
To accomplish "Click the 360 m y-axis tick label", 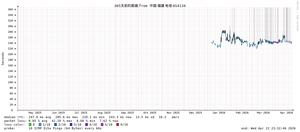I will 12,9.
